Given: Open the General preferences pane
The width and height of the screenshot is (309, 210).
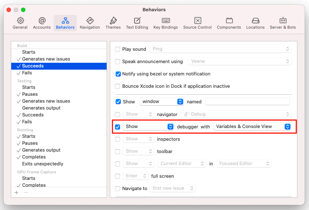Looking at the screenshot, I should (x=20, y=22).
